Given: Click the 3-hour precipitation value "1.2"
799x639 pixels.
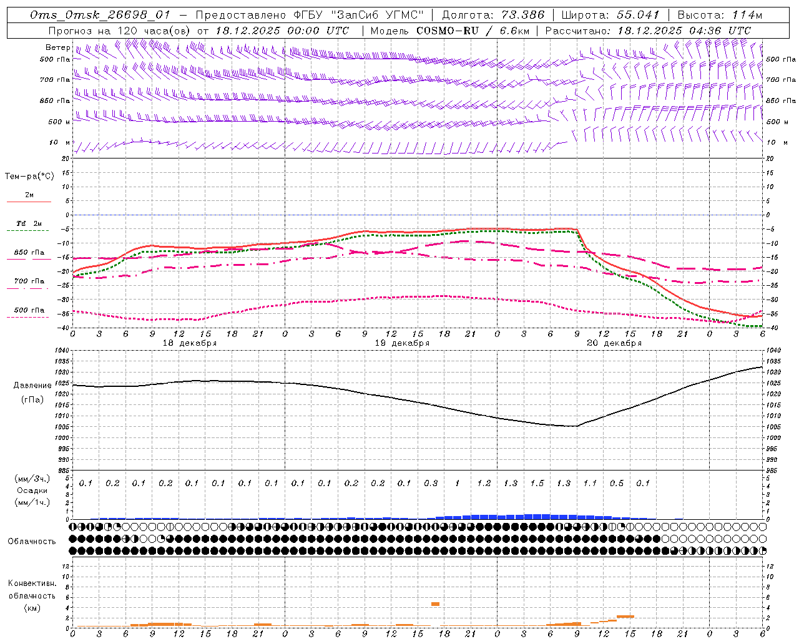Looking at the screenshot, I should (x=484, y=483).
